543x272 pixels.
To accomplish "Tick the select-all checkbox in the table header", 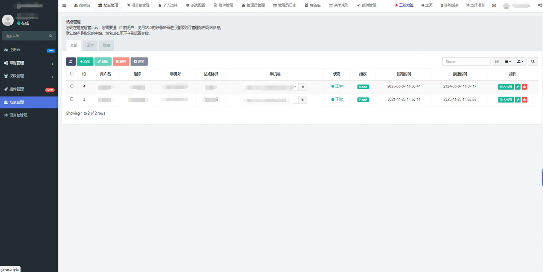I will tap(72, 74).
